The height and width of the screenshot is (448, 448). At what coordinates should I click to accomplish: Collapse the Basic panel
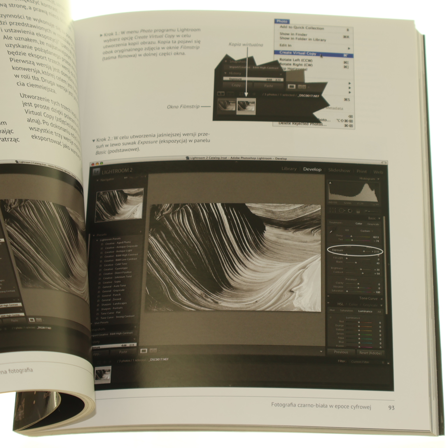[x=379, y=218]
